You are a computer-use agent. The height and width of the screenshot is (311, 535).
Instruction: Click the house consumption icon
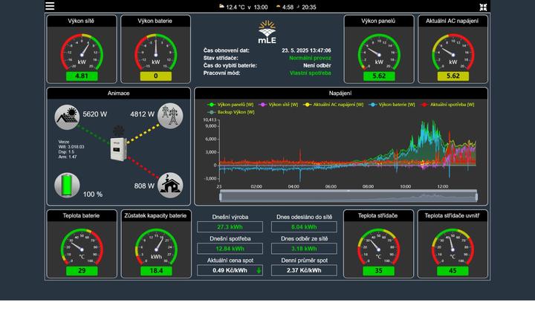click(x=171, y=185)
